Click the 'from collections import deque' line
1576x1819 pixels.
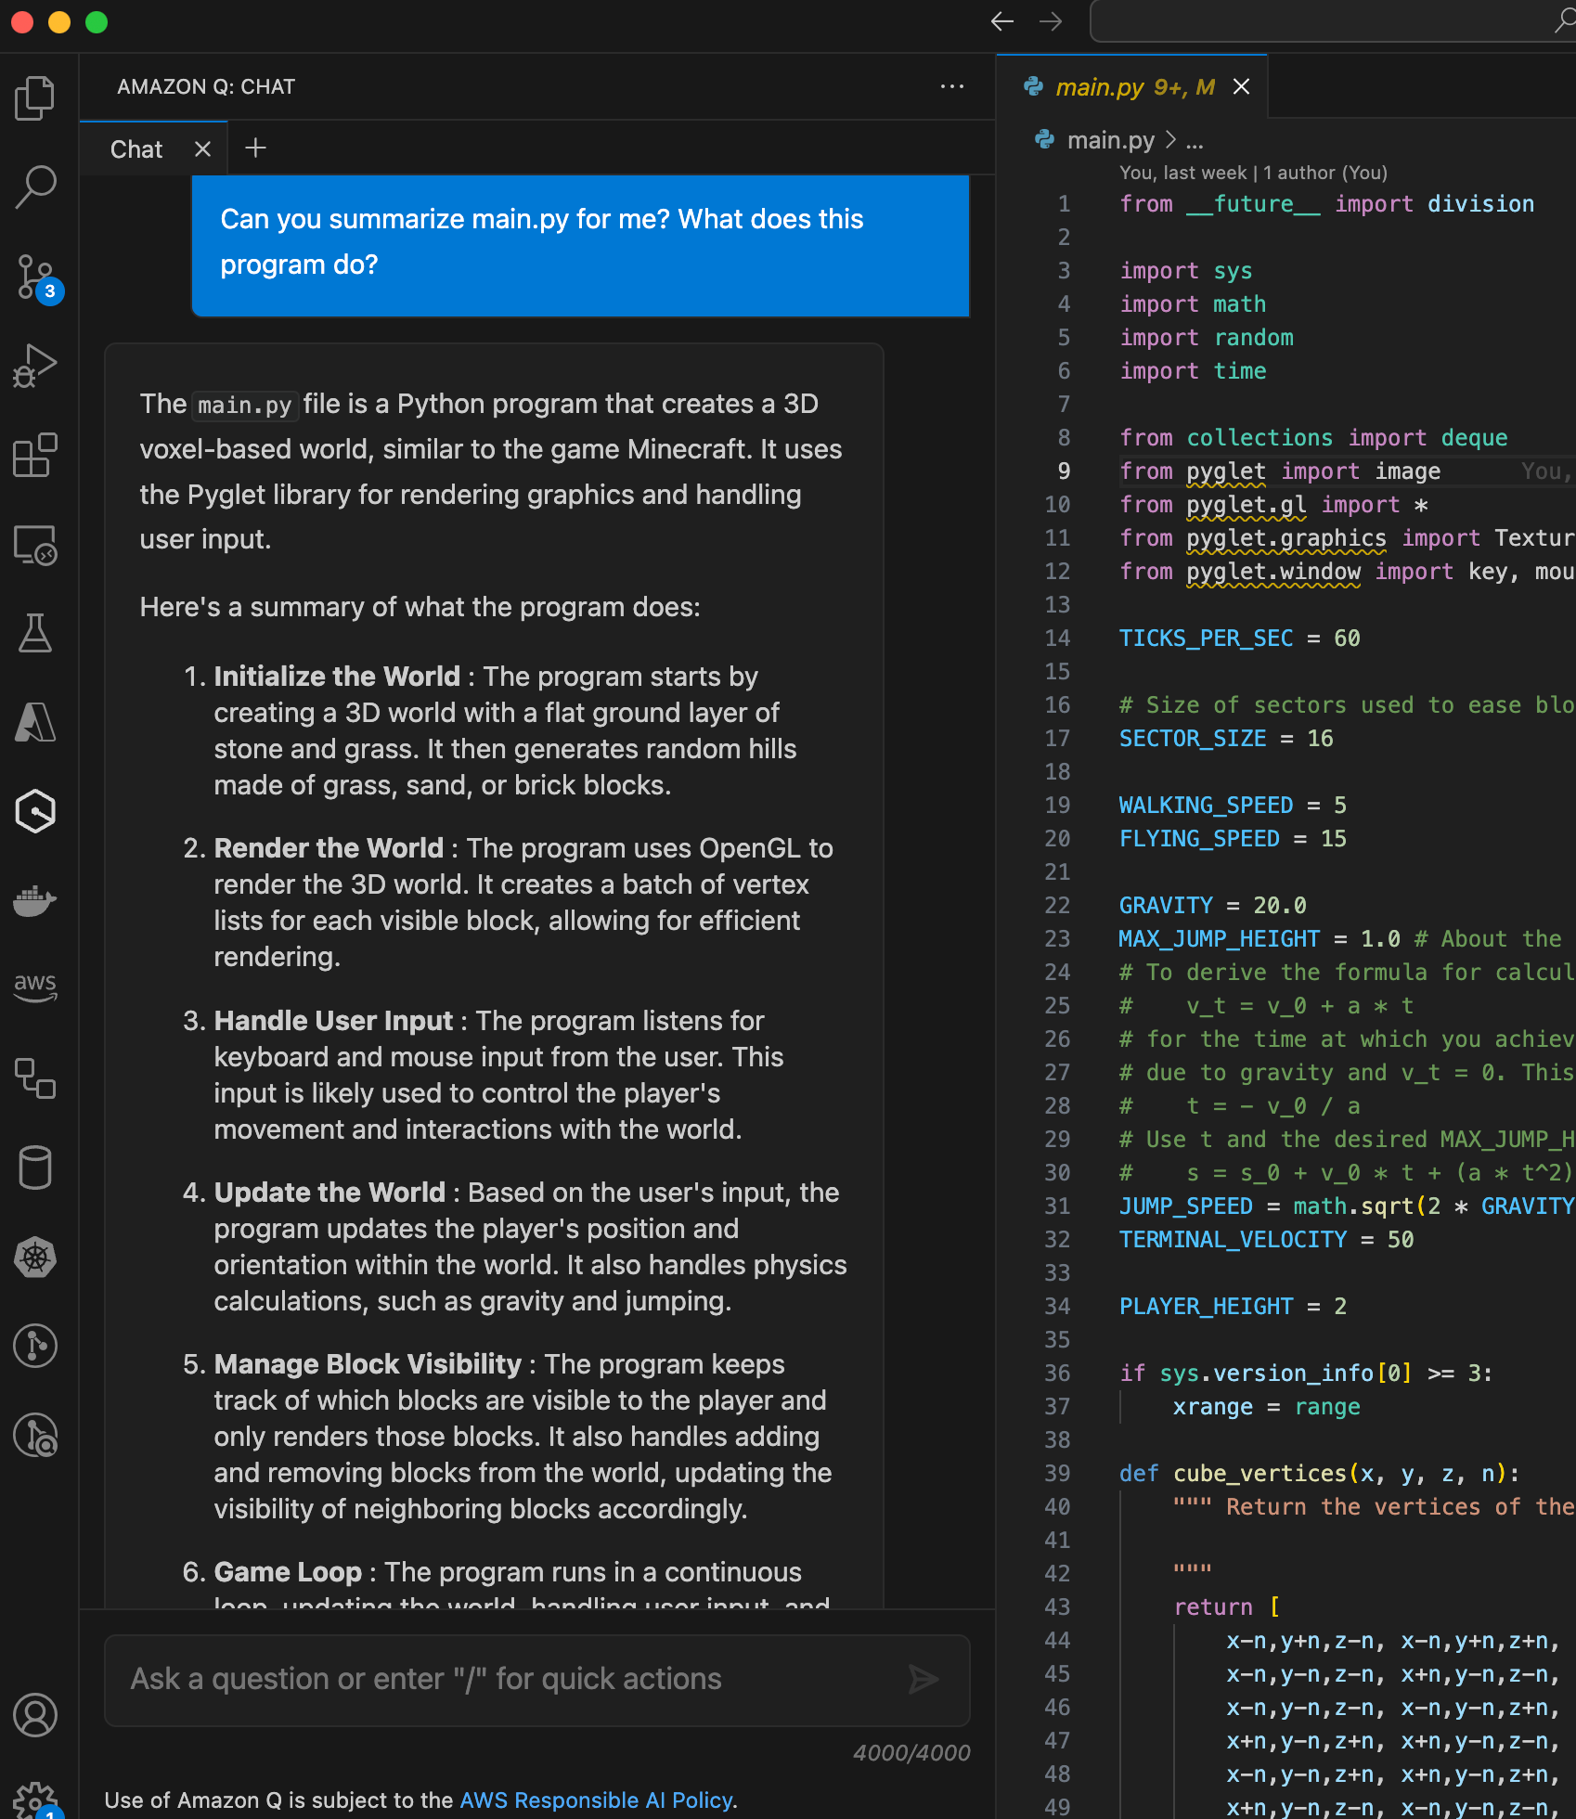[x=1313, y=438]
